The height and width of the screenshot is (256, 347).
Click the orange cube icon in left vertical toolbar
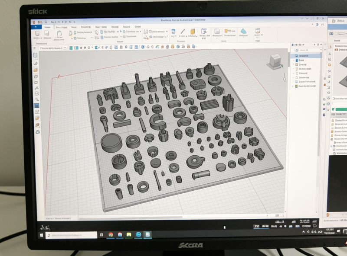(36, 70)
